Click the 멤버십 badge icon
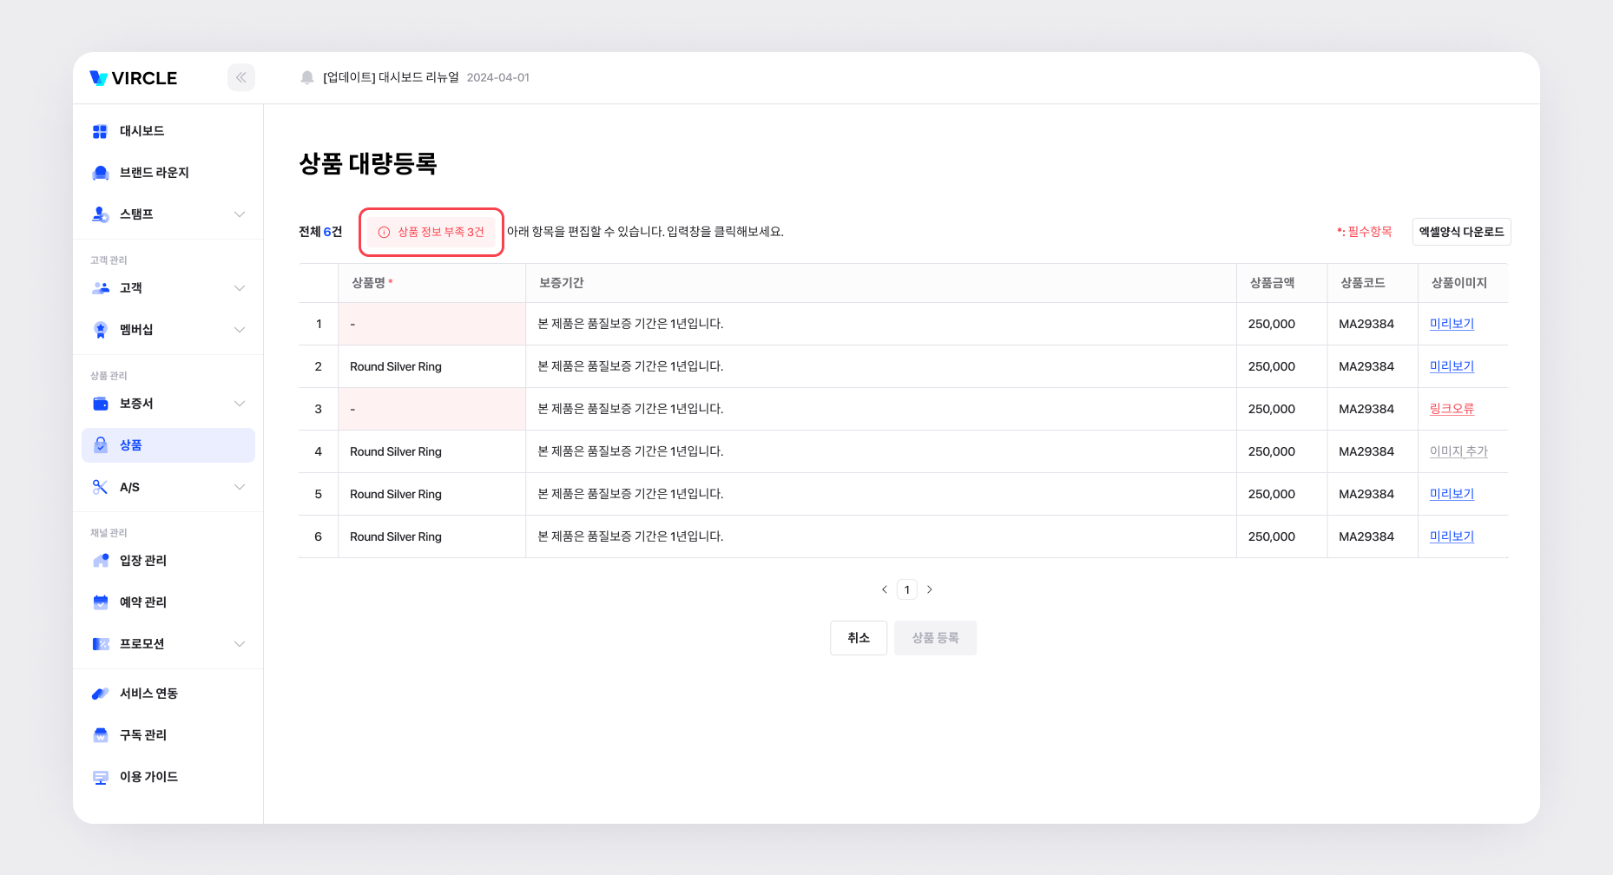 click(100, 330)
